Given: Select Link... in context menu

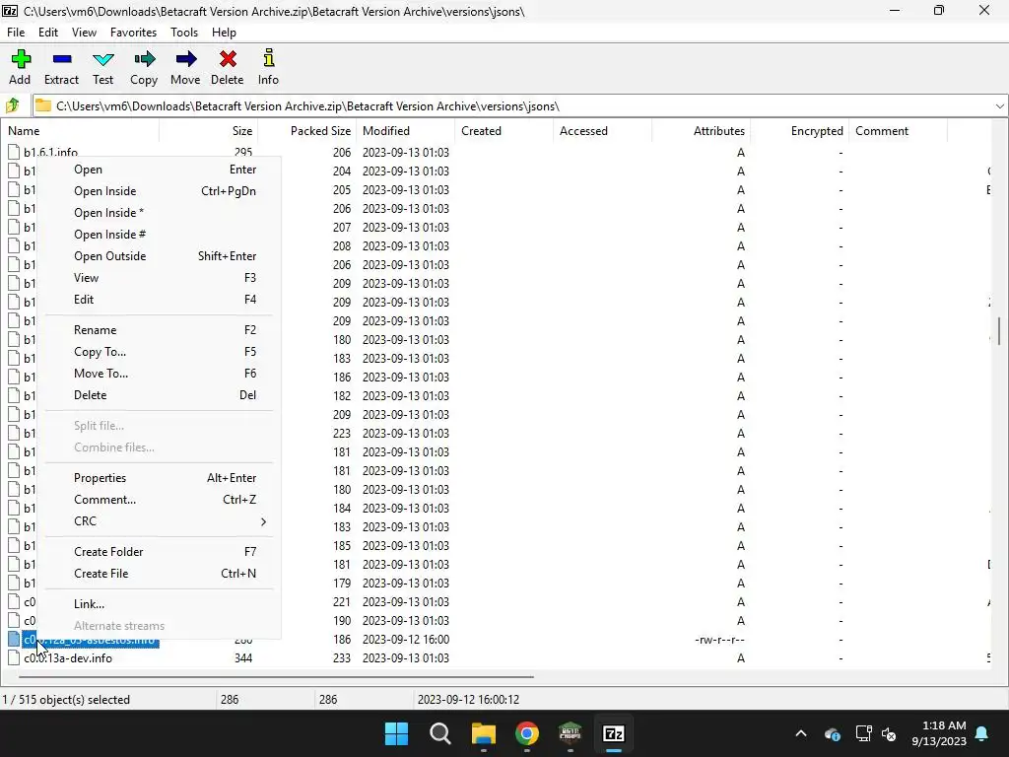Looking at the screenshot, I should click(159, 604).
